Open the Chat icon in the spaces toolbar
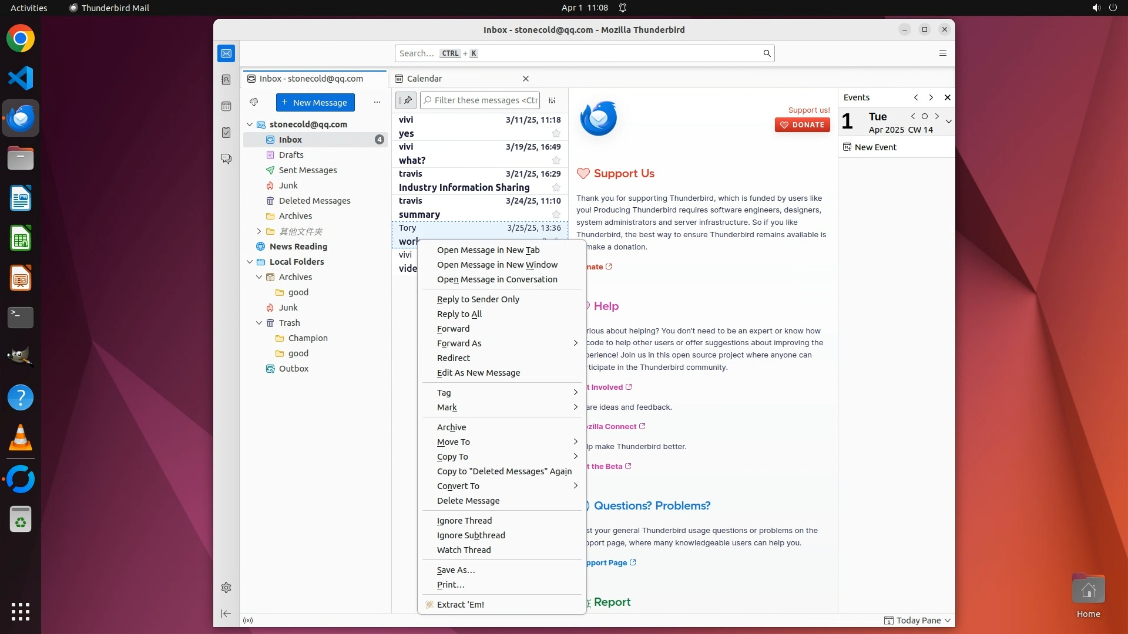The height and width of the screenshot is (634, 1128). point(226,159)
